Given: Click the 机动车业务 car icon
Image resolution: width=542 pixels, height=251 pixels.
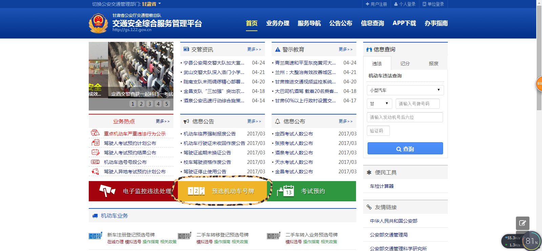Looking at the screenshot, I should (x=95, y=216).
